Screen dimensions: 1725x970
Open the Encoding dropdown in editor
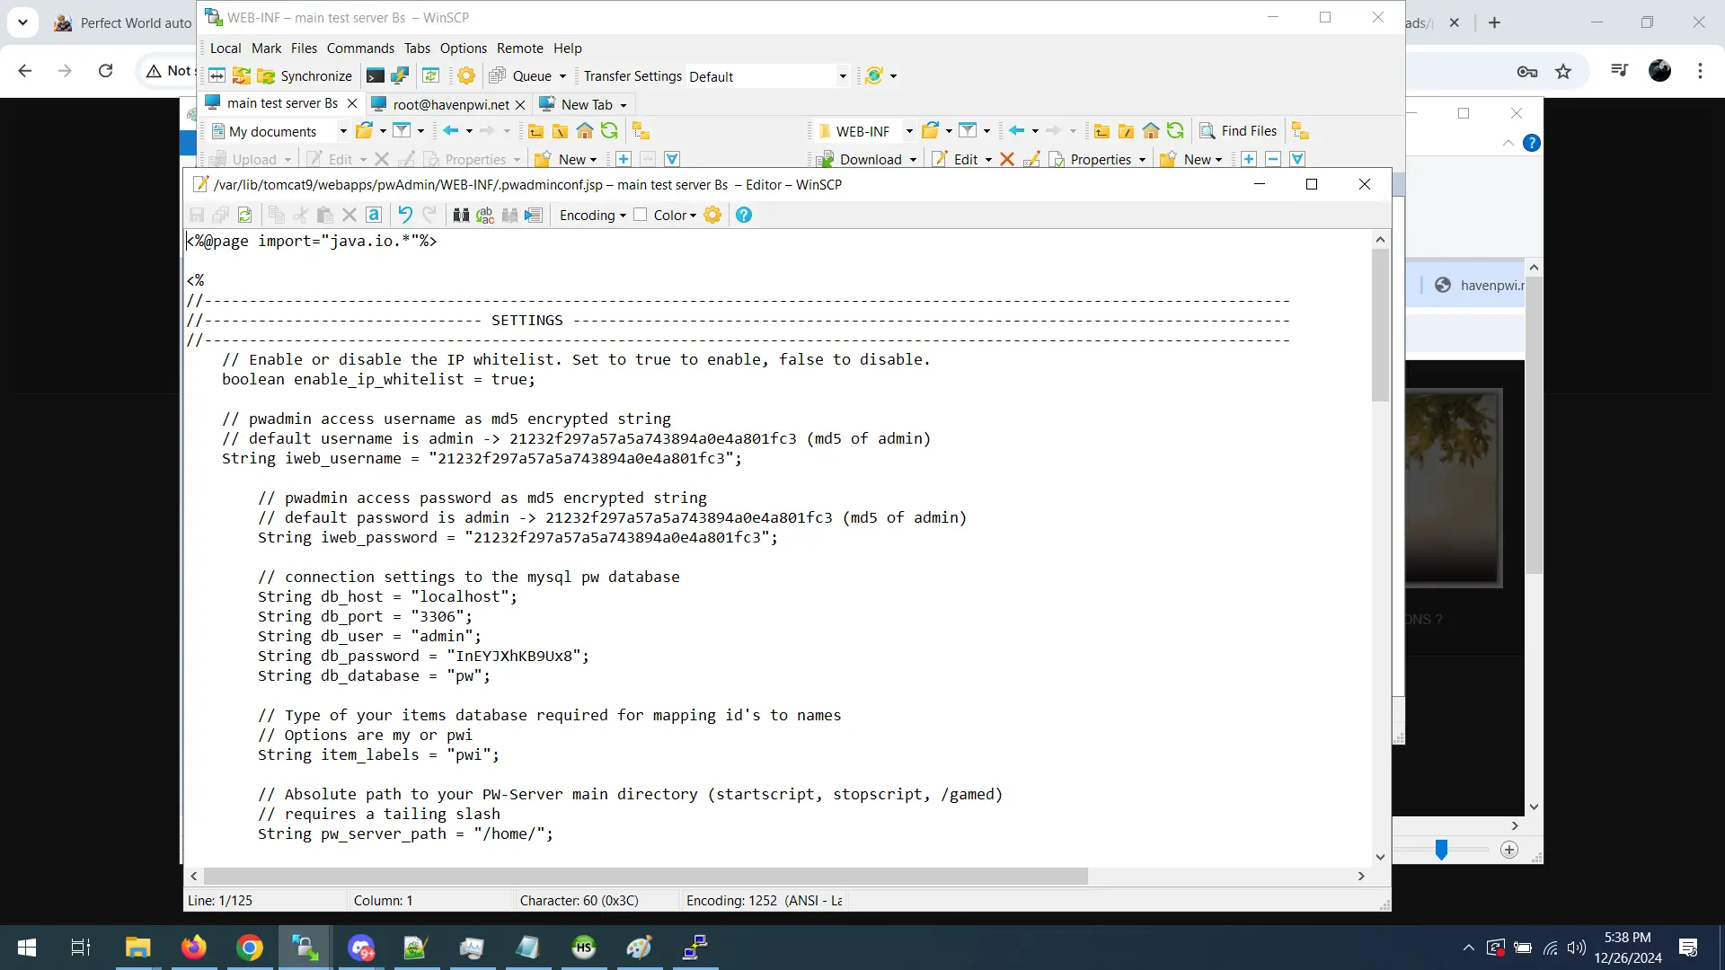[593, 215]
